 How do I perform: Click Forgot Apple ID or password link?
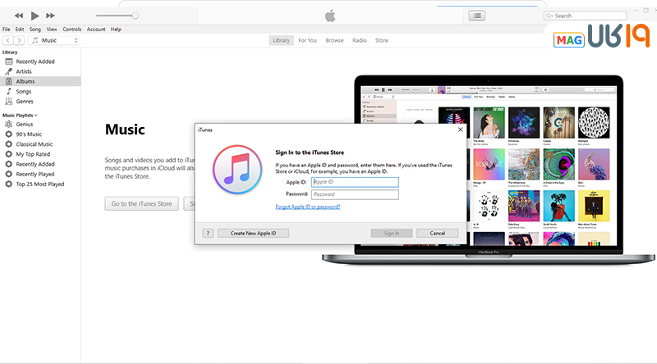309,207
